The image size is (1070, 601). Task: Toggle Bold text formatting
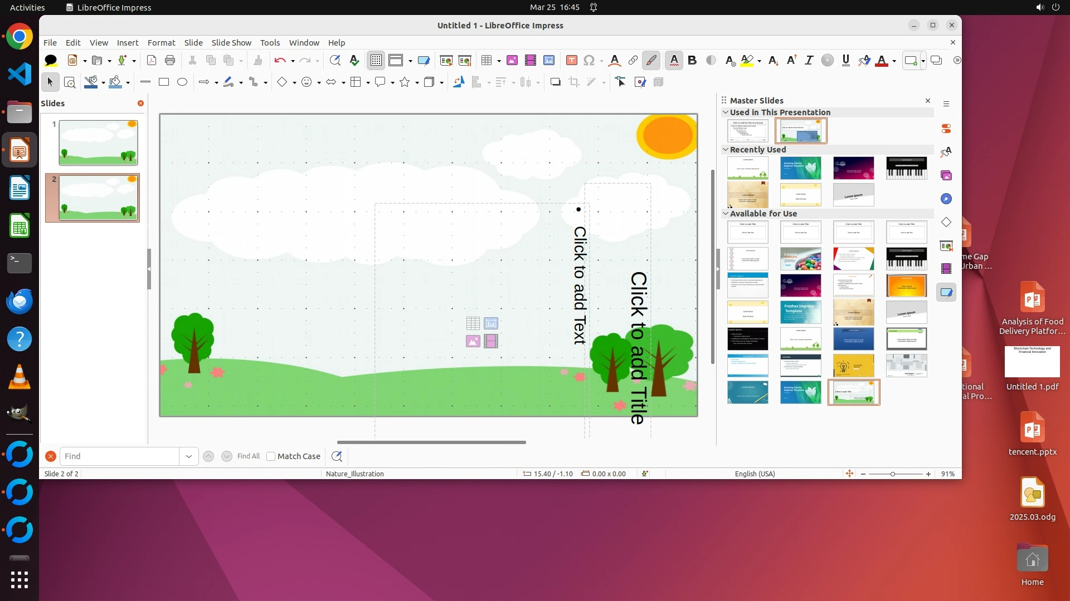click(x=692, y=60)
